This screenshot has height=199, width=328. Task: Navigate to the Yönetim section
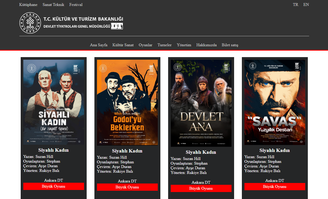tap(184, 45)
